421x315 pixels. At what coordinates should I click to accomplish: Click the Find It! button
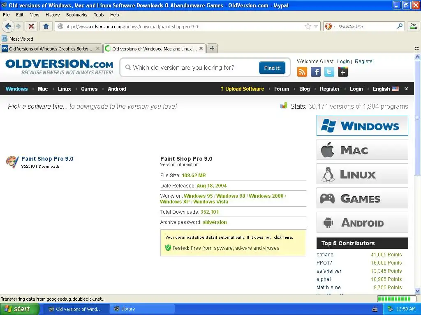pos(272,68)
